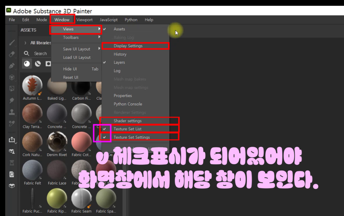Enable the Properties view

pyautogui.click(x=135, y=96)
